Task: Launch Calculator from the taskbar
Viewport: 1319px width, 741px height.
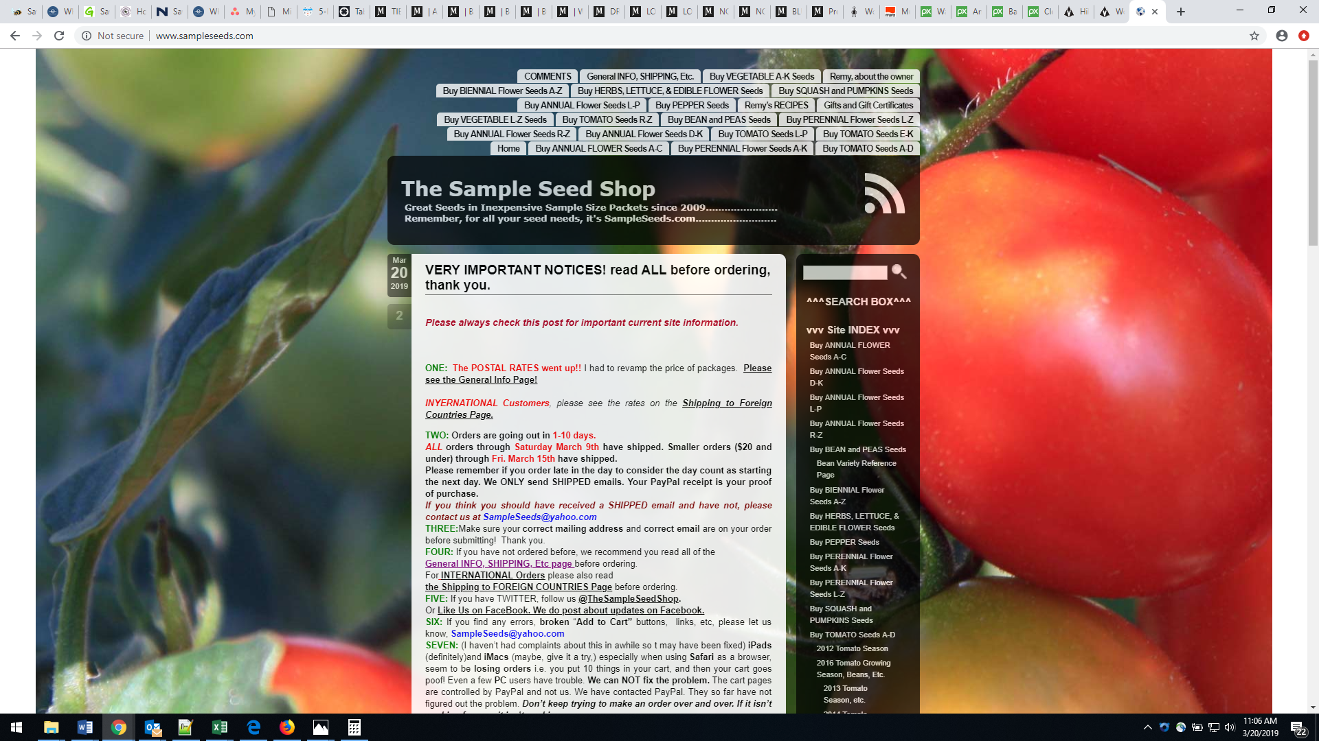Action: coord(354,727)
